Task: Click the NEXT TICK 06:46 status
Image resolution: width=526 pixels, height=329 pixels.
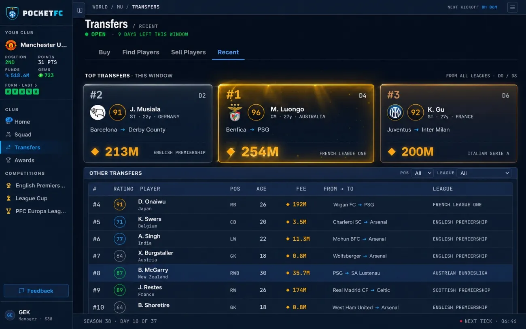Action: click(x=488, y=321)
